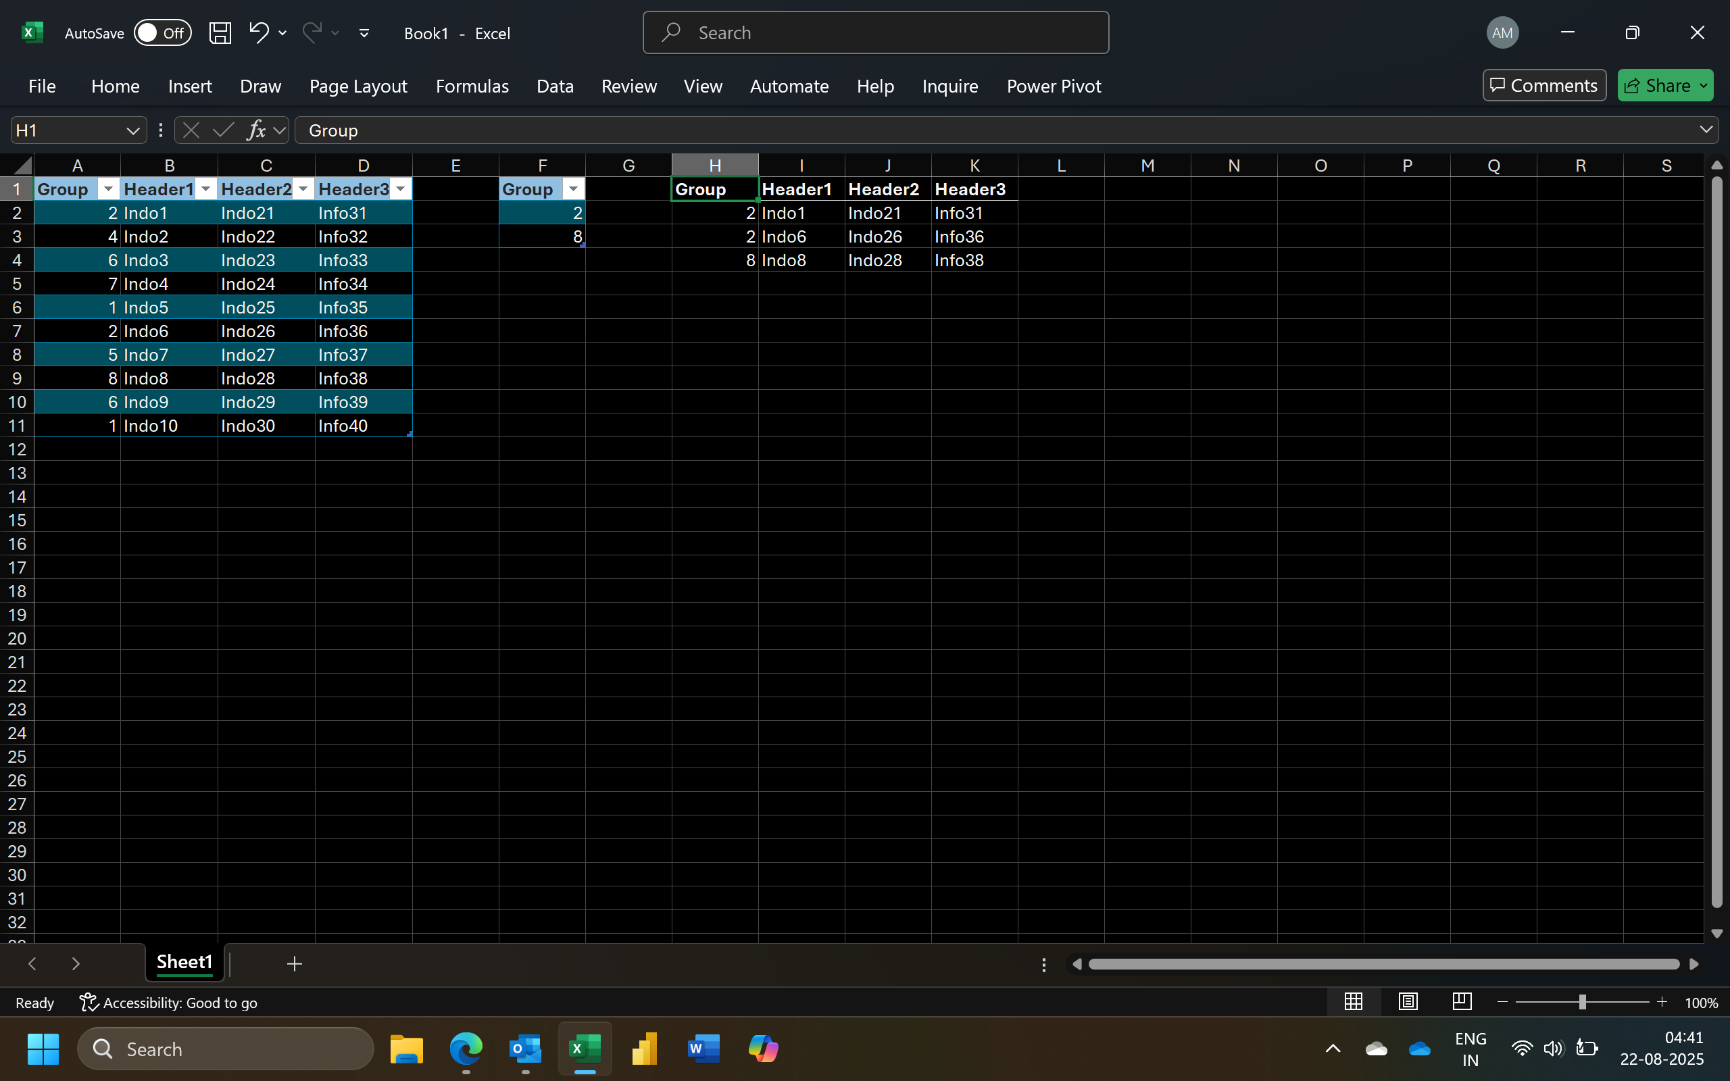Open Group filter dropdown in column A
Viewport: 1730px width, 1081px height.
click(108, 189)
